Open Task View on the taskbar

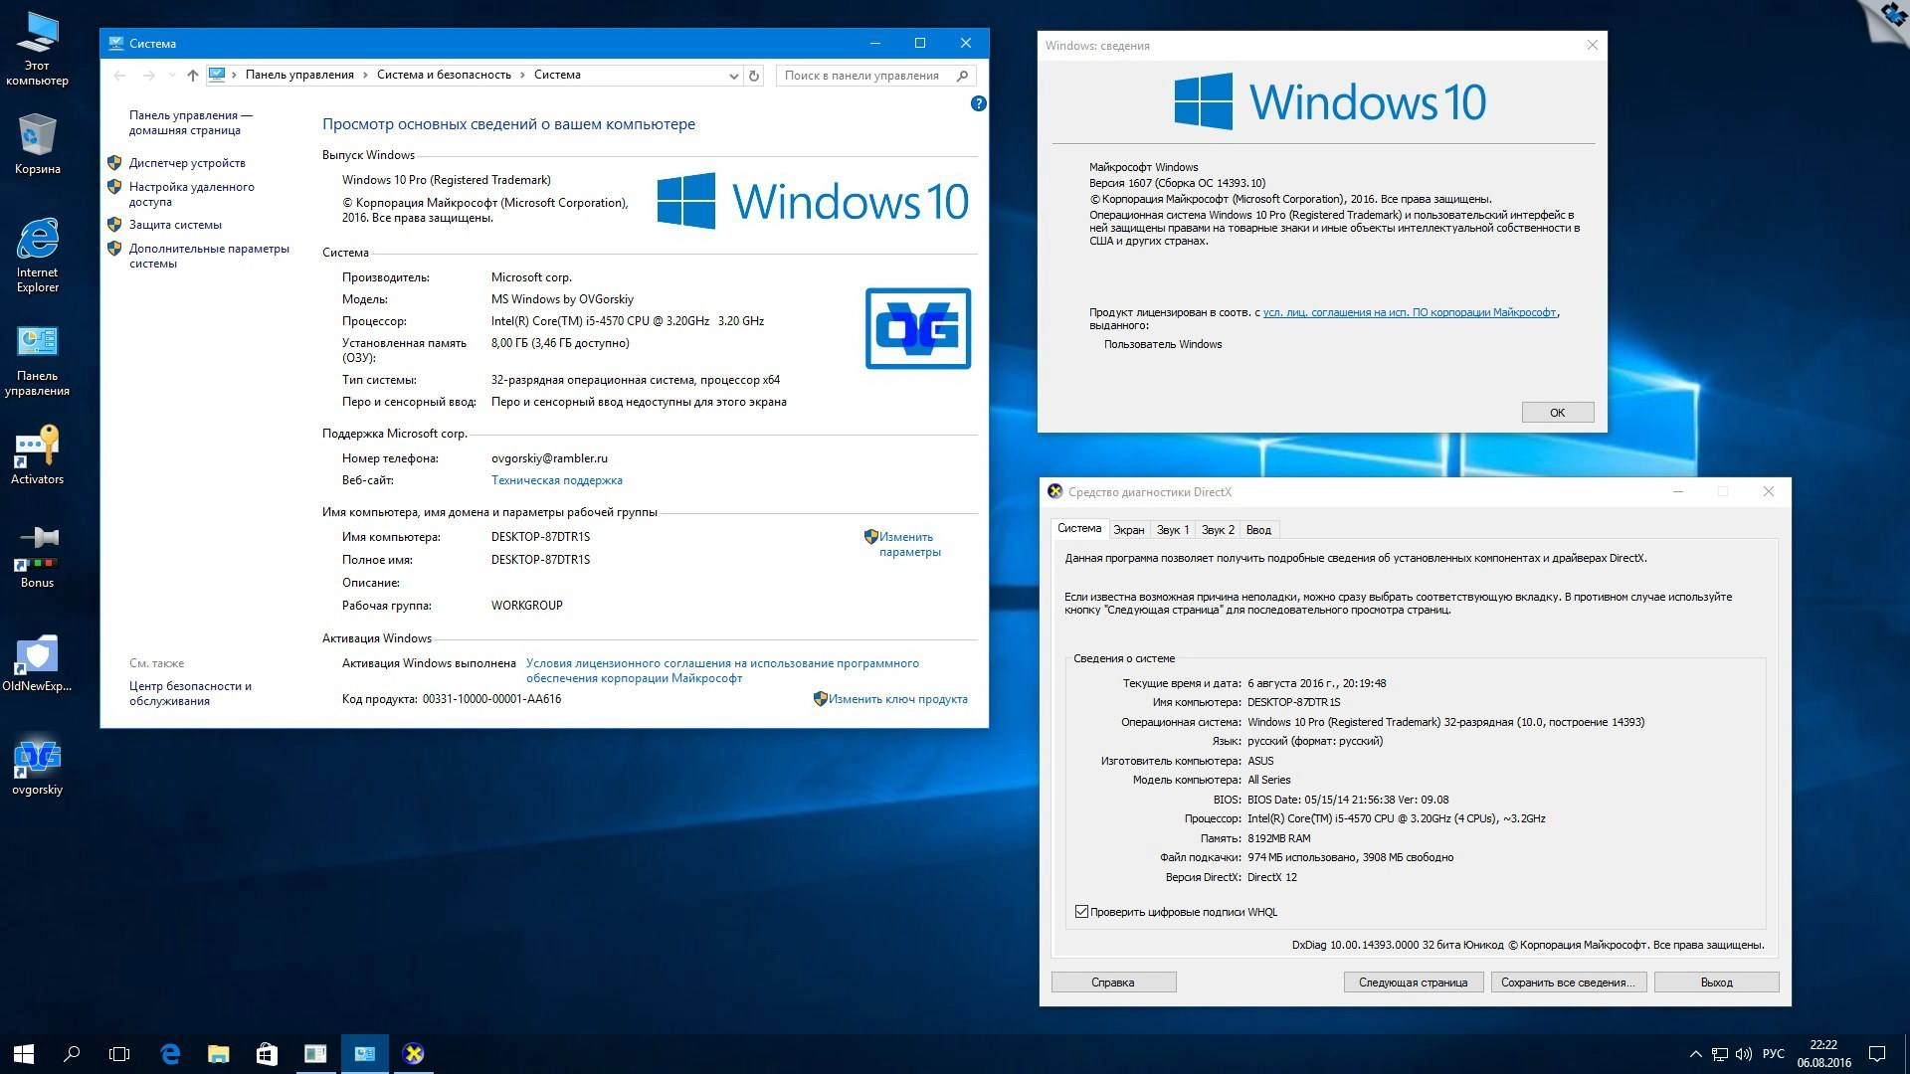[119, 1053]
